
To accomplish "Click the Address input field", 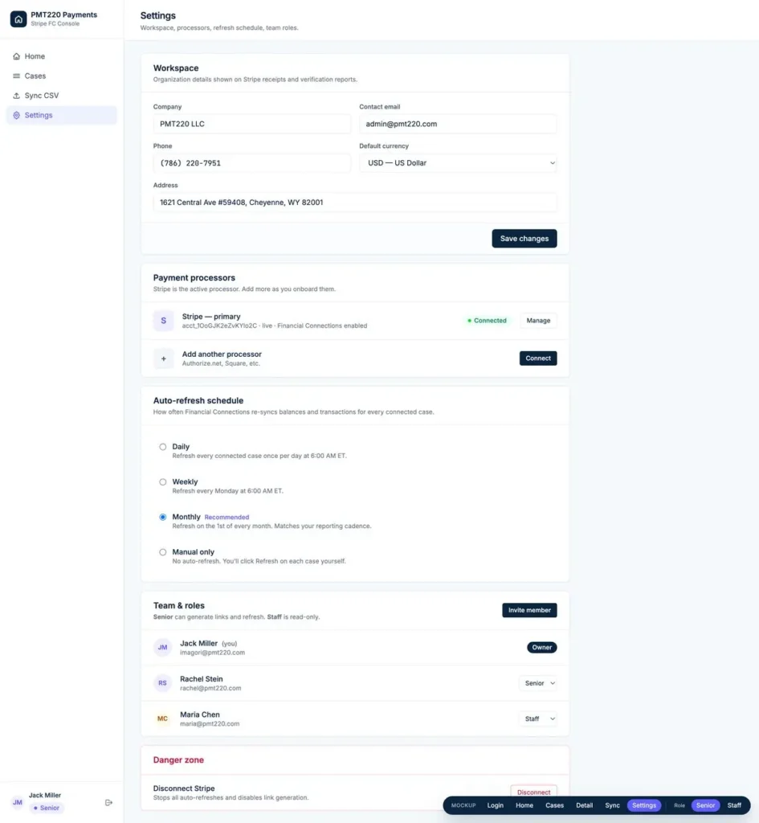I will click(x=355, y=203).
